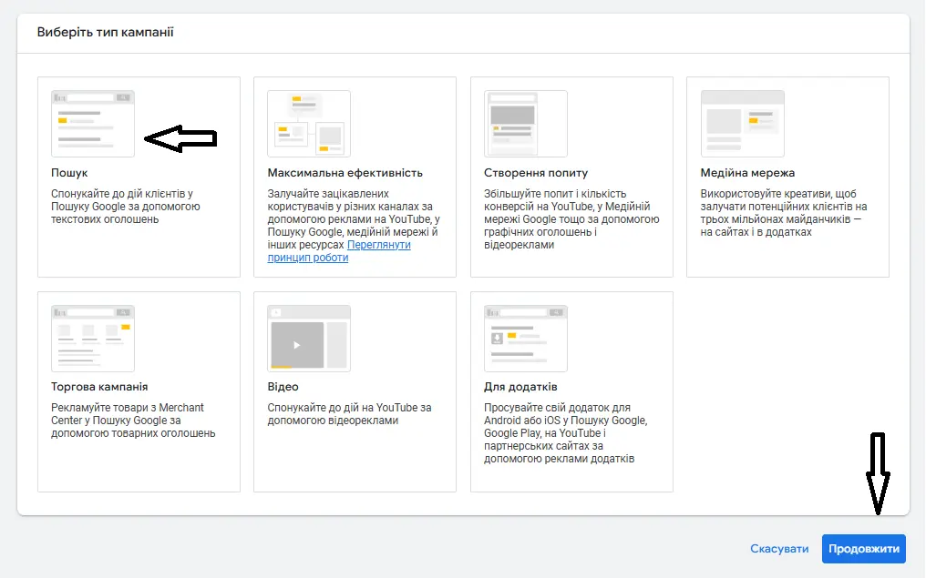Click the Торгова кампанія illustration icon

[x=93, y=338]
